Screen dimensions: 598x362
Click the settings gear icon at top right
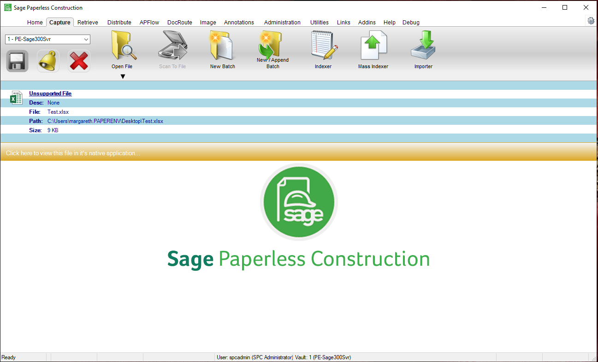coord(591,21)
